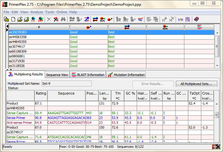This screenshot has width=223, height=152.
Task: Click the ASPE toolbar icon
Action: click(103, 19)
